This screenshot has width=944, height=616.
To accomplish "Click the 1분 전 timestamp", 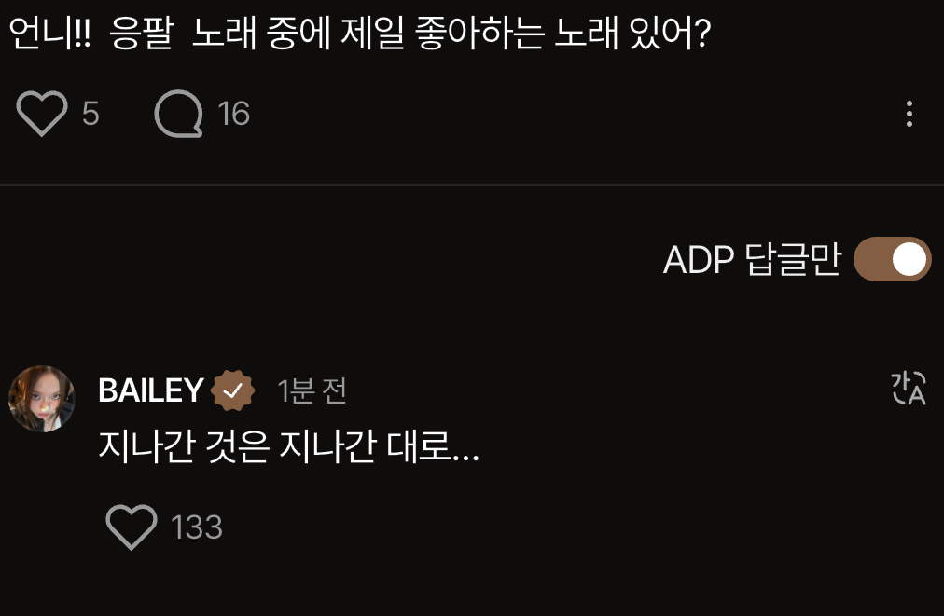I will (x=312, y=391).
